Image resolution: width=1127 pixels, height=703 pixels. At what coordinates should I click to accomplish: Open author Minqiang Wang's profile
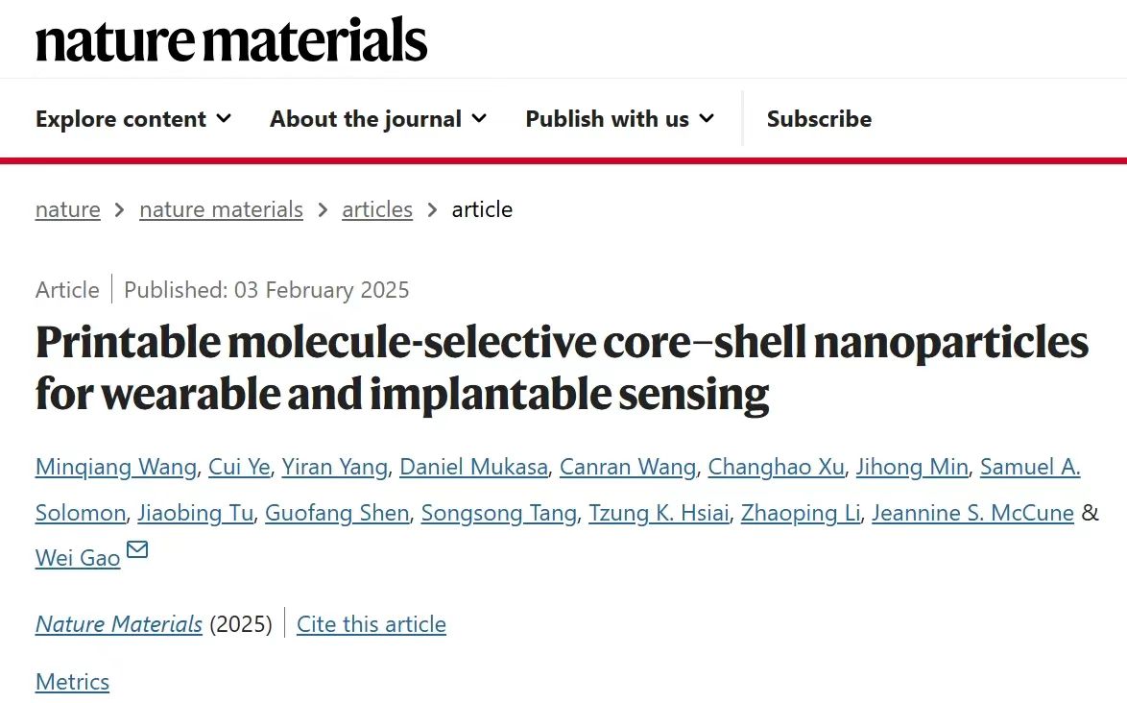(x=116, y=467)
